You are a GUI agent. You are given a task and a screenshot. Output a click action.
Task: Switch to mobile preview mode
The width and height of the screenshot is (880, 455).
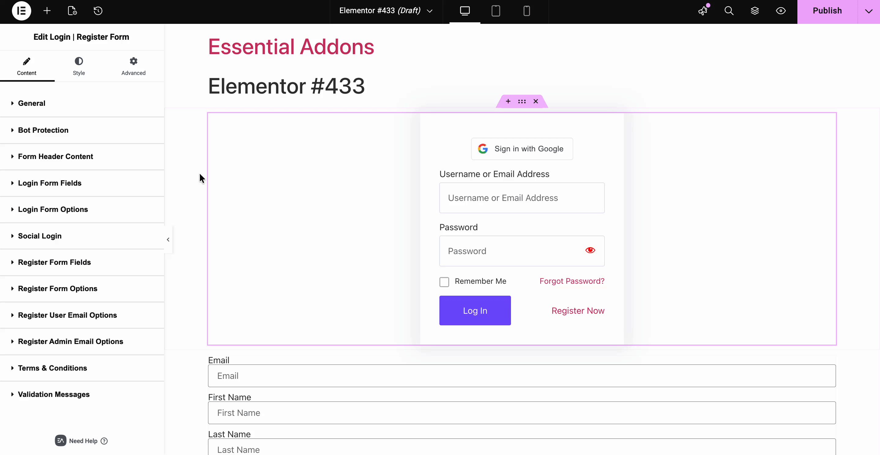pyautogui.click(x=526, y=11)
